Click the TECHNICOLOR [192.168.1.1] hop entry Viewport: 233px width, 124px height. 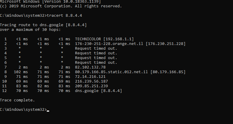[104, 39]
